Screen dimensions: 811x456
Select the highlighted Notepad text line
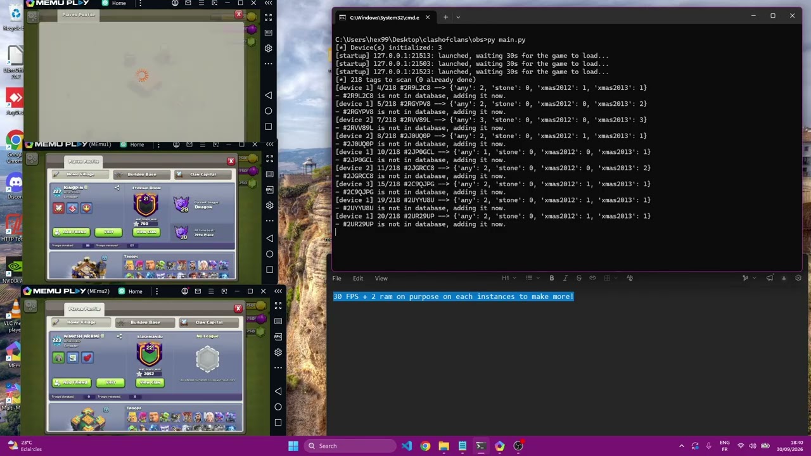click(454, 296)
